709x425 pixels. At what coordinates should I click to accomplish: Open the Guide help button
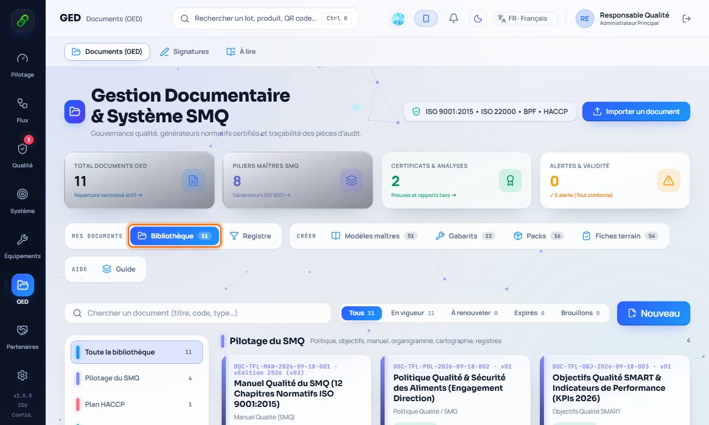pyautogui.click(x=119, y=270)
